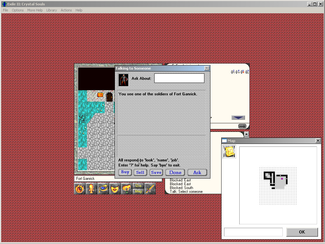This screenshot has width=325, height=244.
Task: Click the blue down-arrow button in the inventory panel
Action: [238, 118]
